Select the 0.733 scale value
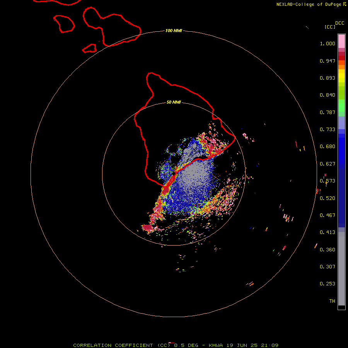Viewport: 348px width, 348px height. [328, 130]
